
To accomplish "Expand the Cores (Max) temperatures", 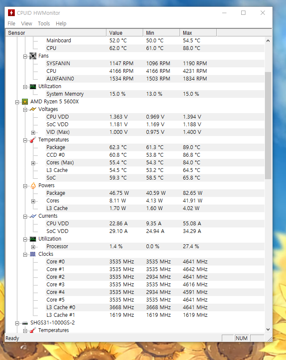I will coord(33,163).
